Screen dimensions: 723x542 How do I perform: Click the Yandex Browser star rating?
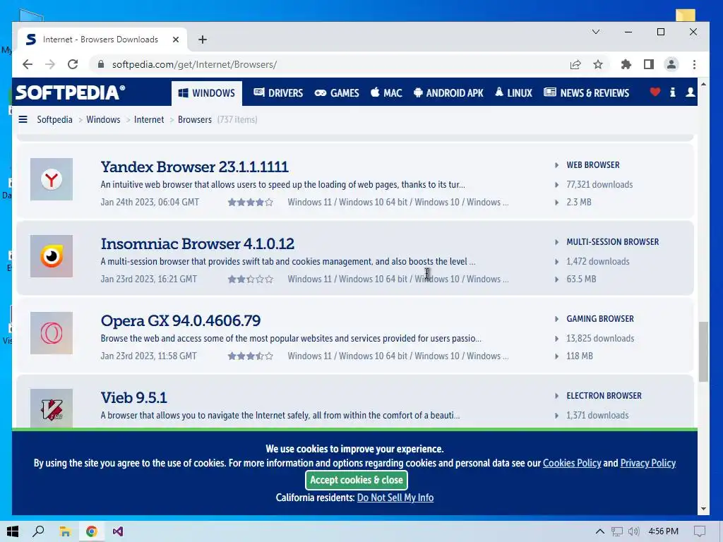251,202
